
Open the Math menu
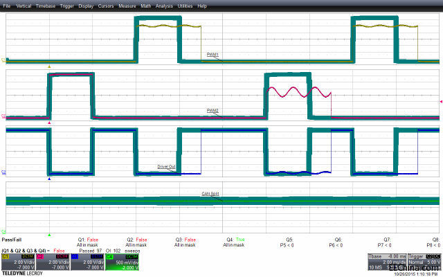click(146, 6)
